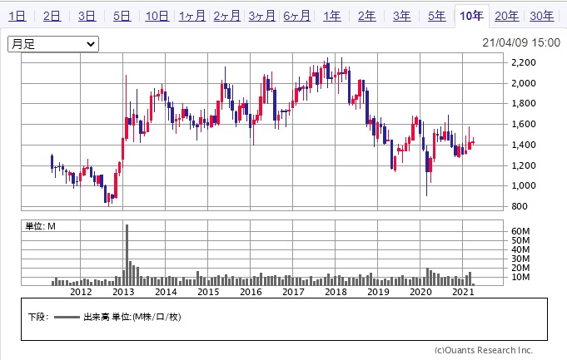
Task: Click the 単位: M volume label
Action: pos(40,226)
